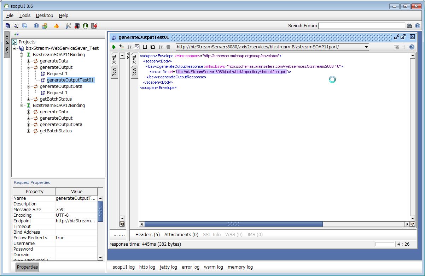Collapse the BizstreamSOAP12Binding node
This screenshot has width=425, height=276.
[22, 106]
